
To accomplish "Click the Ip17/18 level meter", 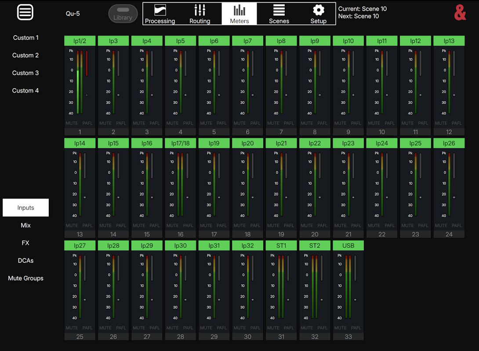I will (x=180, y=185).
